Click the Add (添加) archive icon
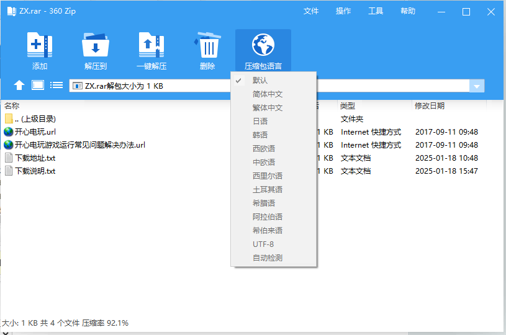The image size is (506, 335). 40,45
